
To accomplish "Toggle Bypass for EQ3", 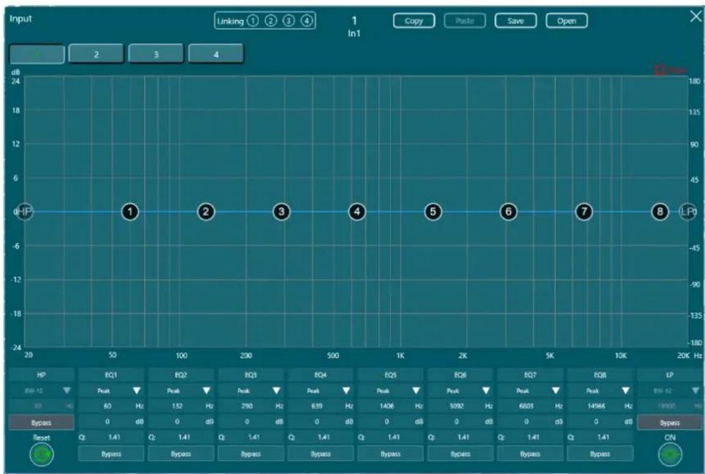I will click(x=251, y=454).
